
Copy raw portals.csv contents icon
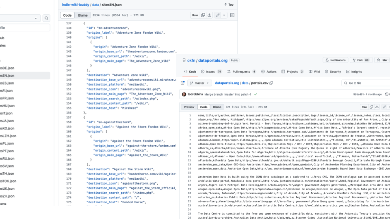point(371,107)
